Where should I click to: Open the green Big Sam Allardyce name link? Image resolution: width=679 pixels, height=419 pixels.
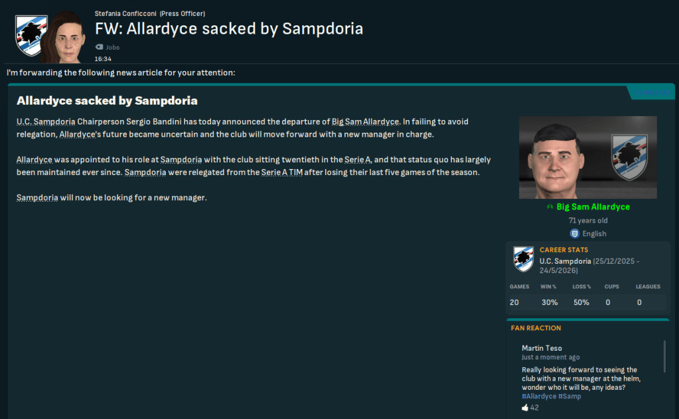pos(593,207)
